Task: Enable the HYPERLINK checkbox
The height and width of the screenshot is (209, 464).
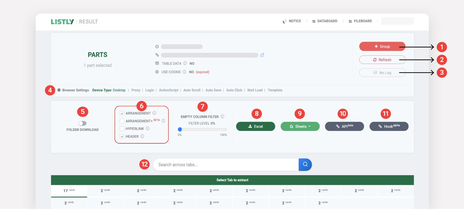Action: (x=122, y=129)
